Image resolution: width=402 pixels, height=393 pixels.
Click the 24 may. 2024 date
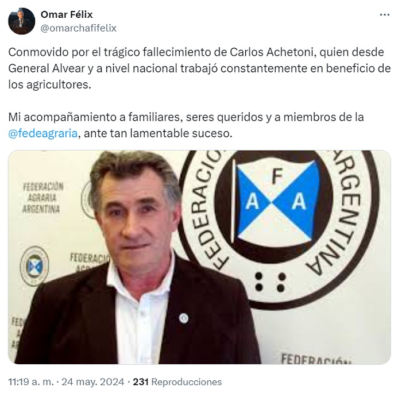tap(93, 382)
